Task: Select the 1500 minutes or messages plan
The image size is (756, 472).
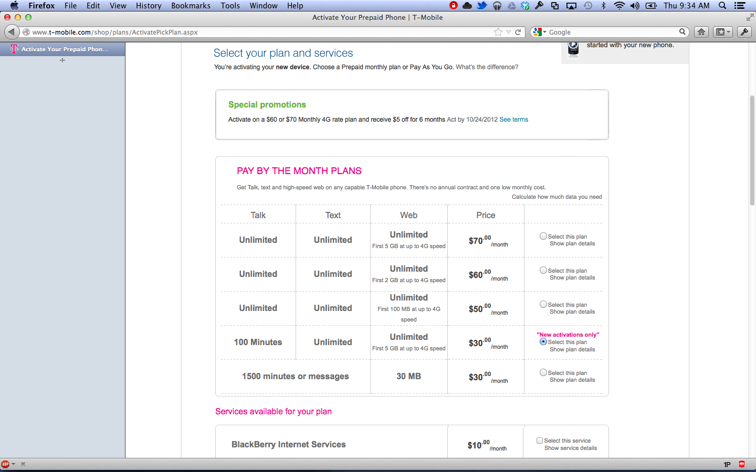Action: [543, 373]
